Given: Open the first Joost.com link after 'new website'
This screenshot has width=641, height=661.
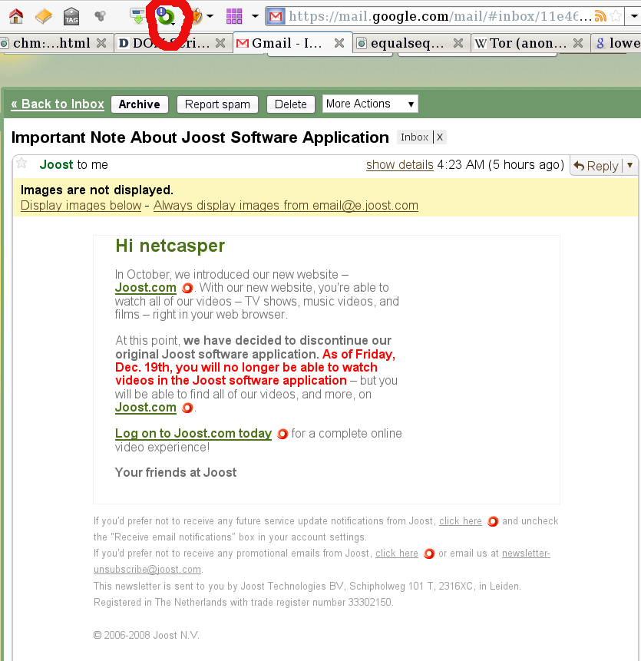Looking at the screenshot, I should coord(146,287).
